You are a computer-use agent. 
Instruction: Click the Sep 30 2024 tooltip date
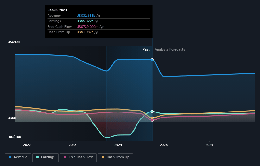coord(57,10)
